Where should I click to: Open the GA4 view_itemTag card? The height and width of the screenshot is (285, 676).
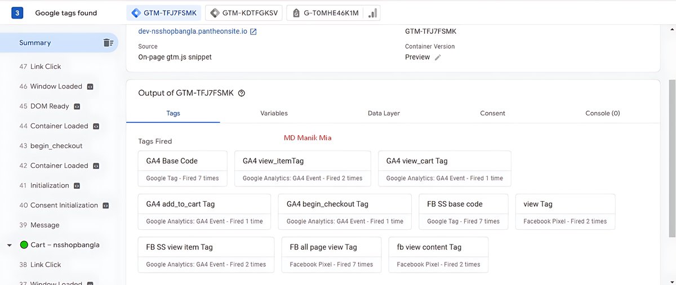coord(303,169)
